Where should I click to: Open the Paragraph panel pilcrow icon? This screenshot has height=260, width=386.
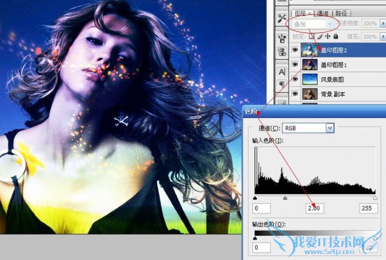coord(281,85)
